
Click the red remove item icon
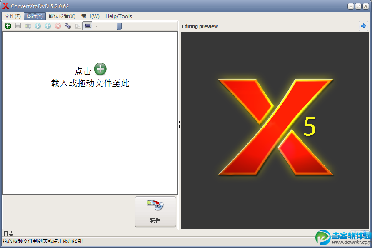point(58,26)
